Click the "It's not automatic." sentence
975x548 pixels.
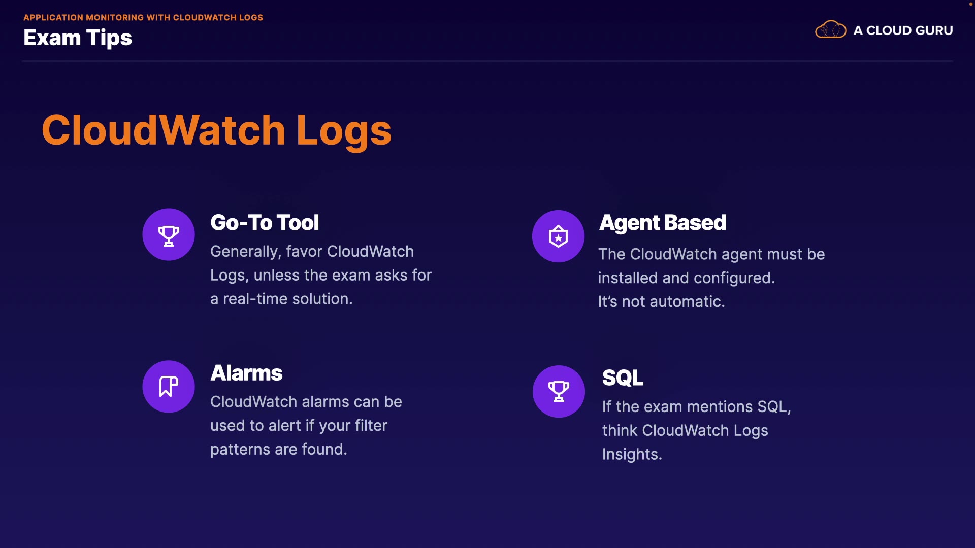(x=661, y=302)
